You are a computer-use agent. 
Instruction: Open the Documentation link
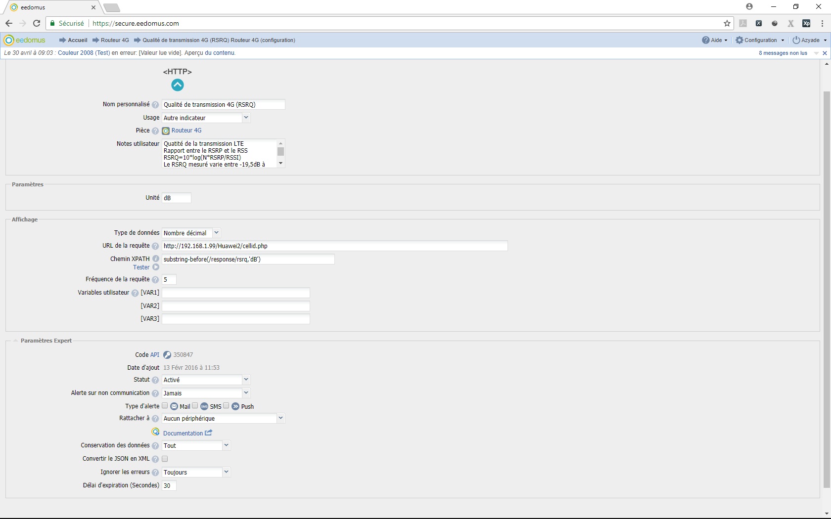(183, 433)
